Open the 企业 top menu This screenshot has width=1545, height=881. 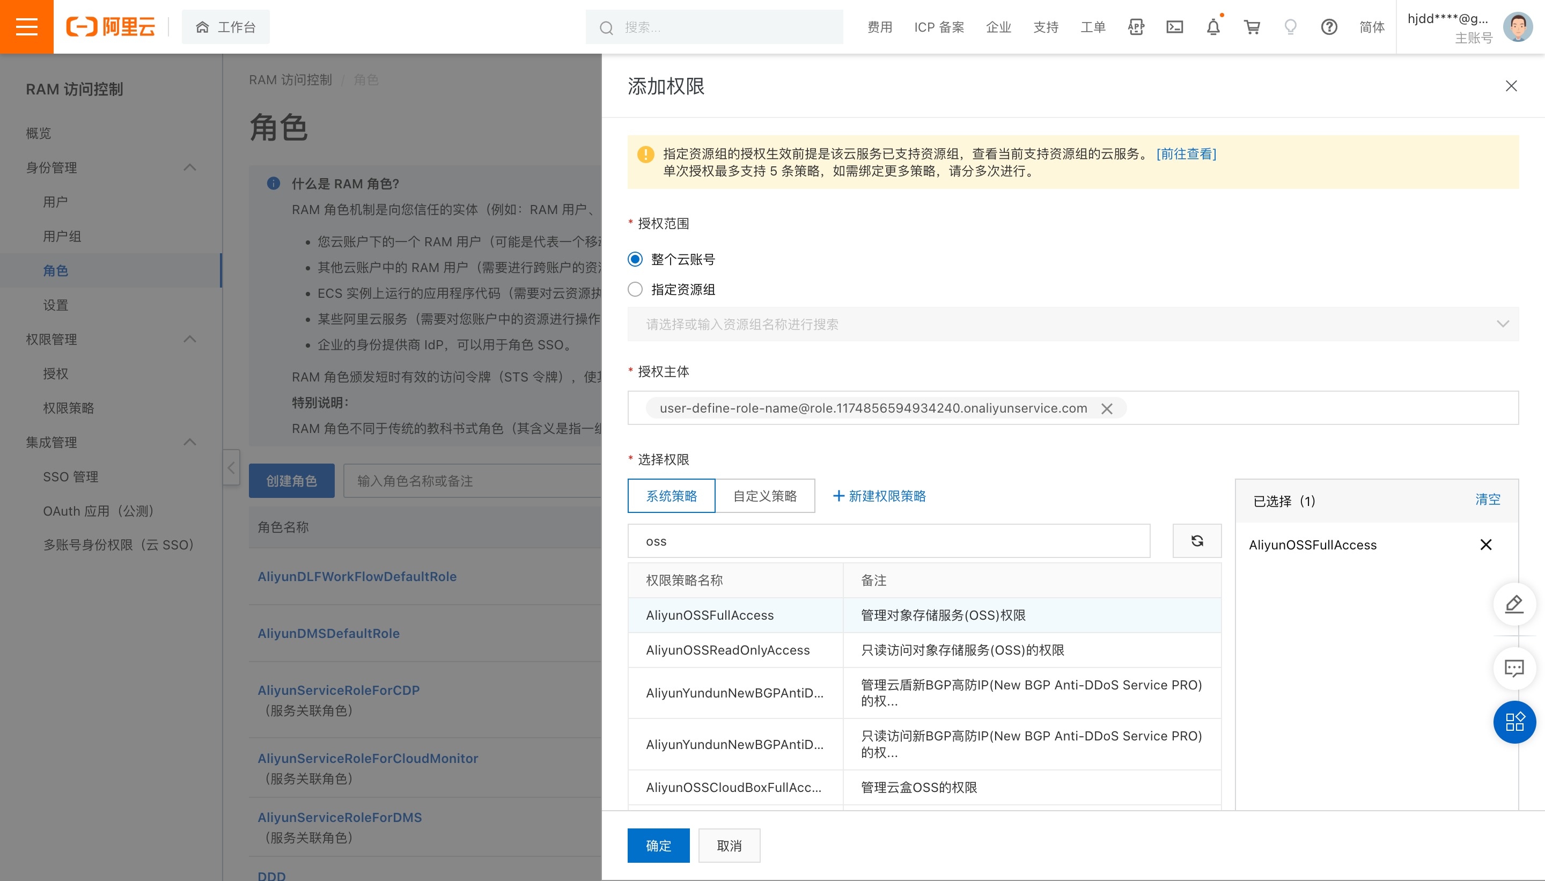pos(998,27)
